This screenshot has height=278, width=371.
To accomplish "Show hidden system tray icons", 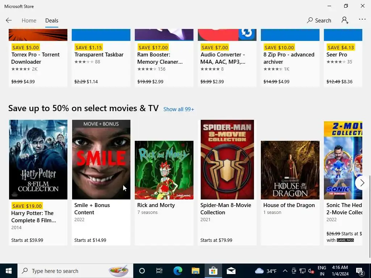I will (285, 271).
